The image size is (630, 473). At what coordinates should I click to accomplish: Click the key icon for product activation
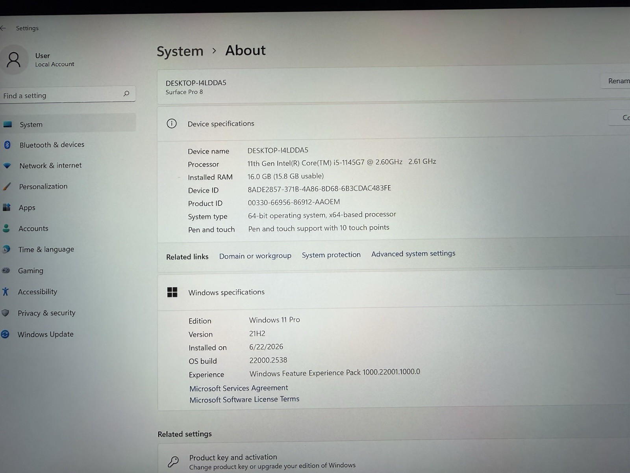(173, 462)
